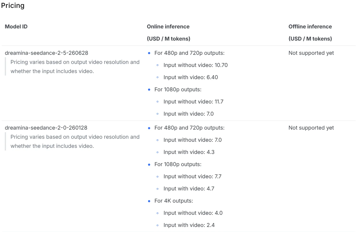
Task: Click 'For 480p and 720p outputs:' in 2-5-260628 row
Action: pyautogui.click(x=189, y=53)
